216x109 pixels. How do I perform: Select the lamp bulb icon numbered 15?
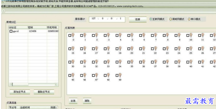(73, 48)
